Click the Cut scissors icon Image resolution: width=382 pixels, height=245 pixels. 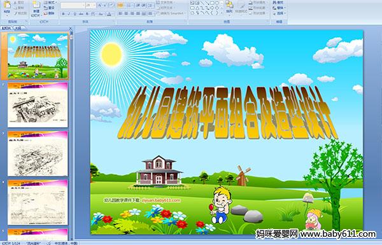(x=15, y=3)
